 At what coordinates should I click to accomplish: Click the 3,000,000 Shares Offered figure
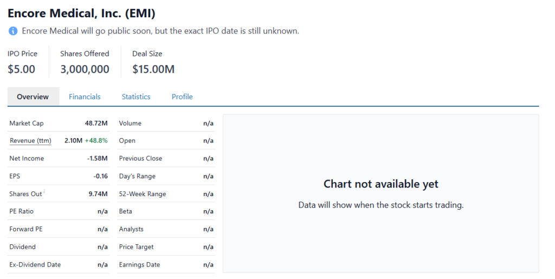coord(85,69)
